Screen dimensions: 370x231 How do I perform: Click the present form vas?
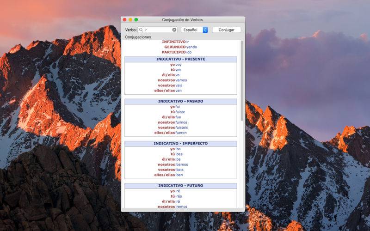pos(179,70)
